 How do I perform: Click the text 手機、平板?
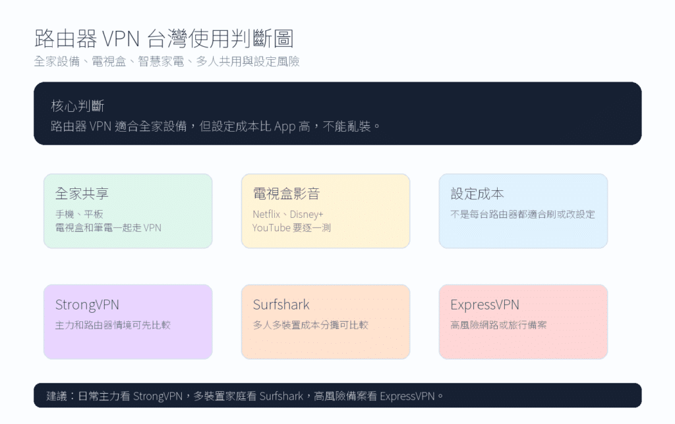pyautogui.click(x=79, y=214)
